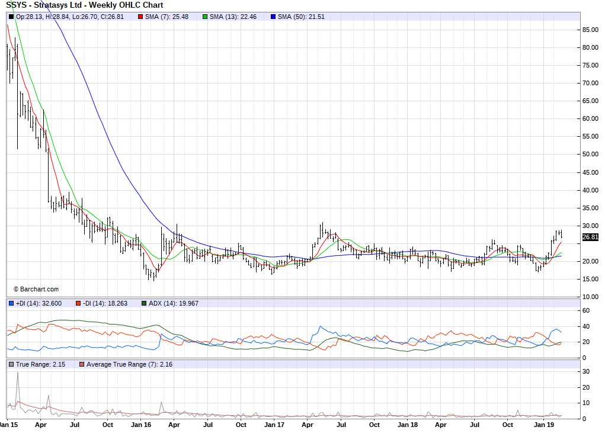
Task: Click the SMA (13): 22.46 label
Action: click(x=233, y=17)
